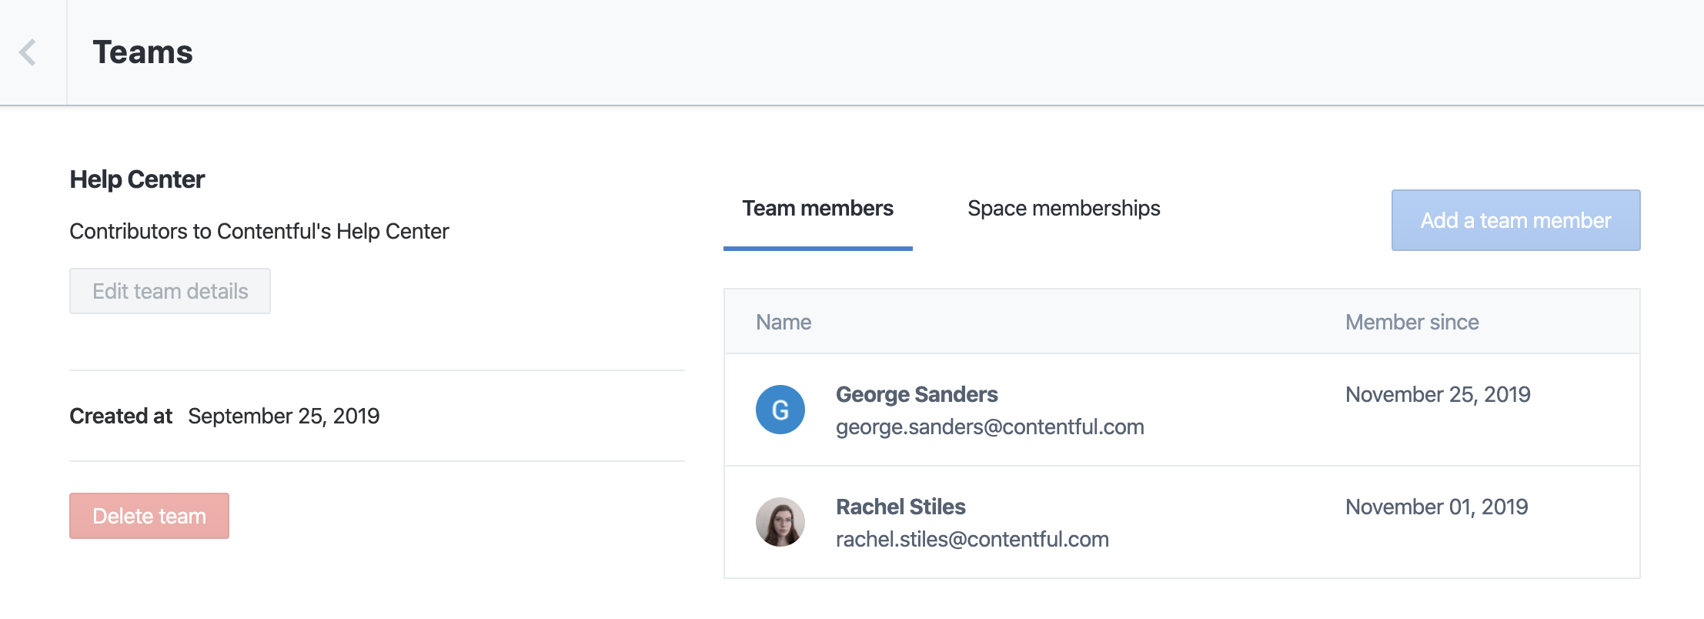The image size is (1704, 619).
Task: Click the george.sanders@contentful.com email
Action: 990,427
